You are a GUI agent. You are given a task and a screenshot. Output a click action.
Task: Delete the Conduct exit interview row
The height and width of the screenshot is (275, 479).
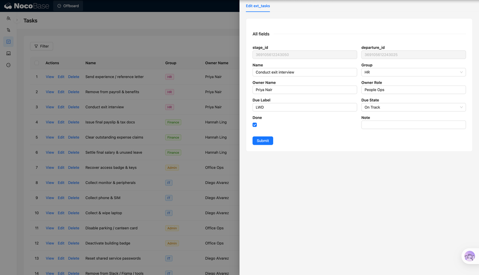[74, 107]
